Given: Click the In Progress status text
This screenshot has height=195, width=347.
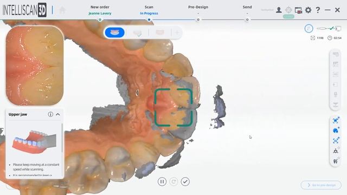Looking at the screenshot, I should tap(149, 14).
